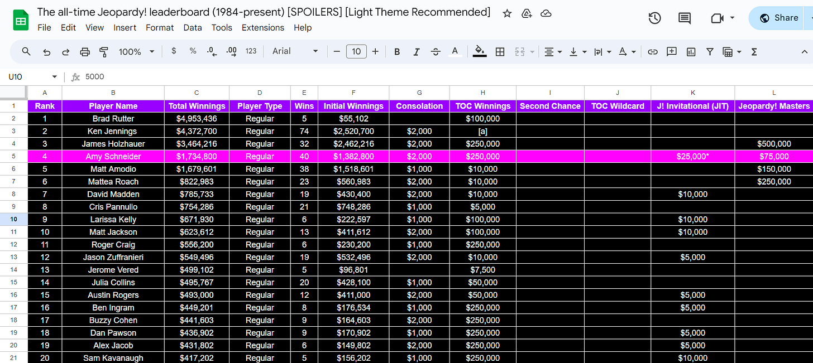Open the View menu
Image resolution: width=813 pixels, height=363 pixels.
point(94,27)
